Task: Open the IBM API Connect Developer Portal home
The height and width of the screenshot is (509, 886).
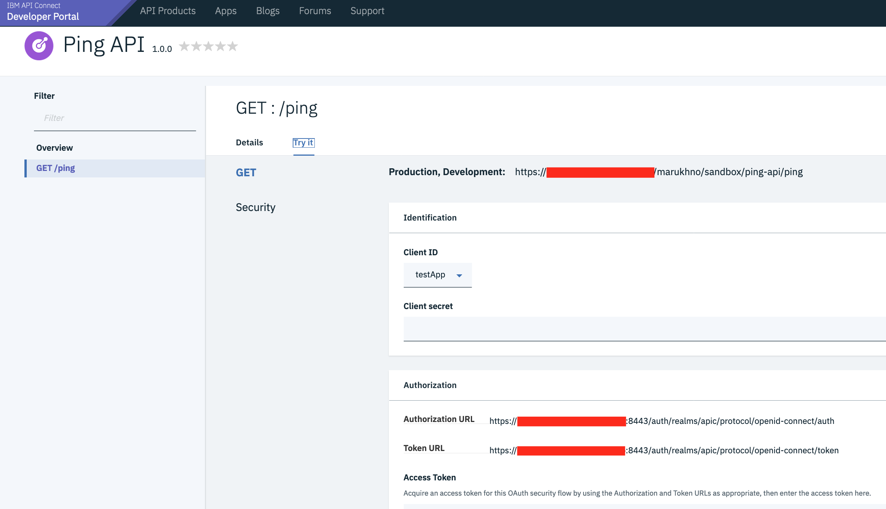Action: [x=43, y=11]
